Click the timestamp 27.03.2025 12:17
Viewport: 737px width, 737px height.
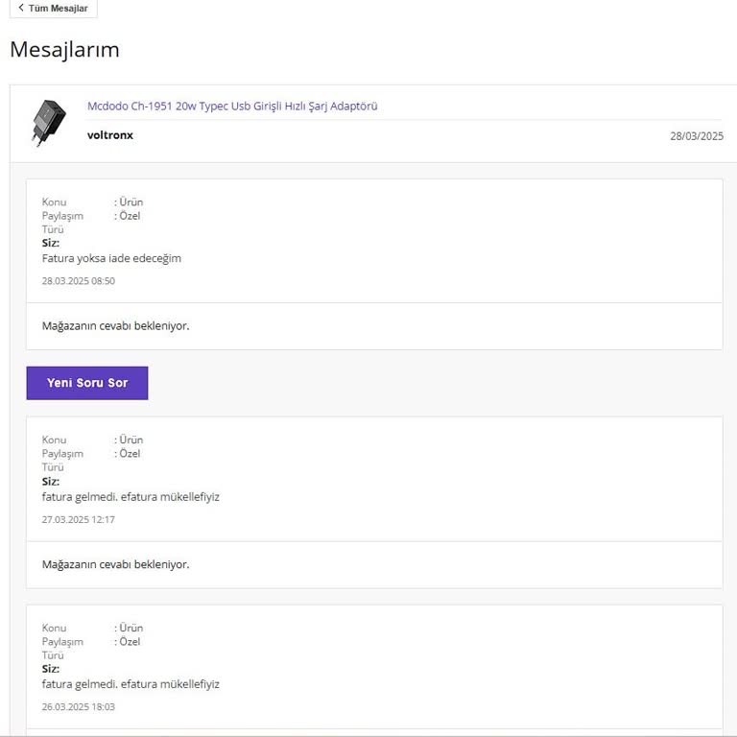(79, 519)
